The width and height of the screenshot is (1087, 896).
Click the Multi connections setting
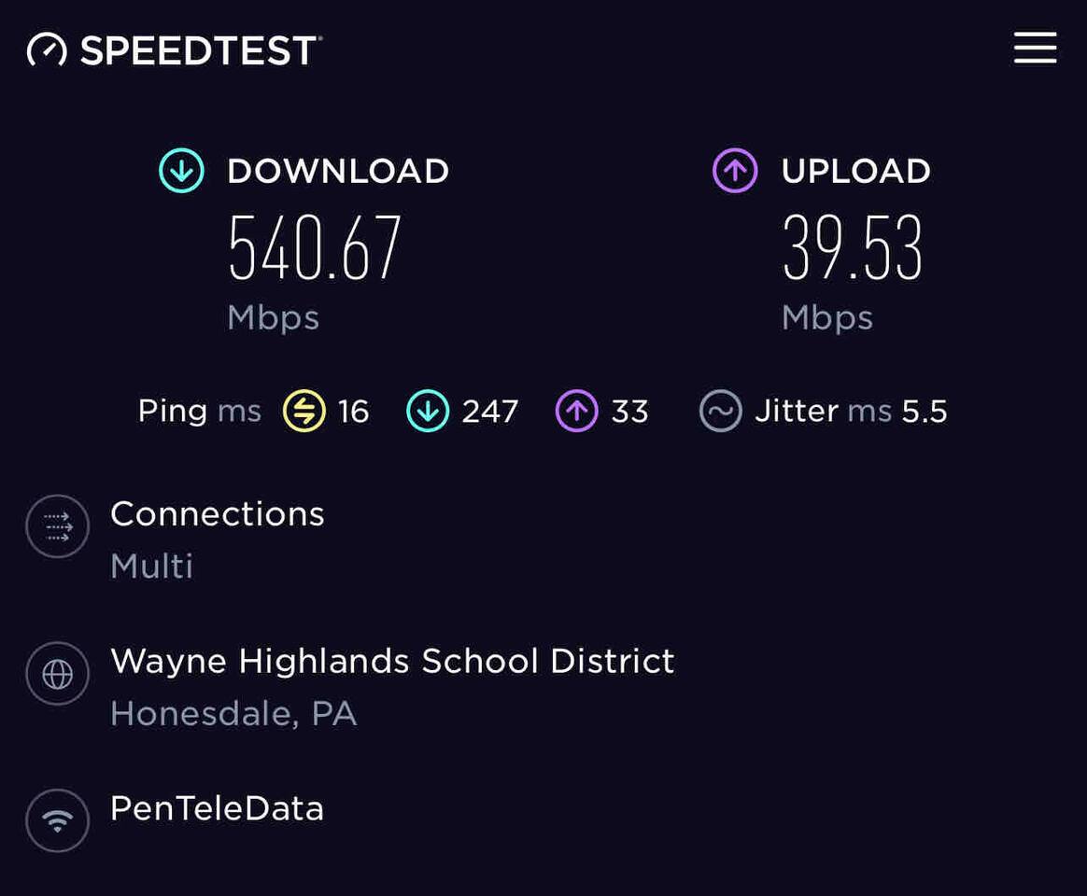click(x=151, y=567)
